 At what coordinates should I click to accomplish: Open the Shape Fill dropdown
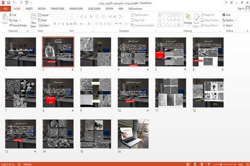click(x=208, y=15)
